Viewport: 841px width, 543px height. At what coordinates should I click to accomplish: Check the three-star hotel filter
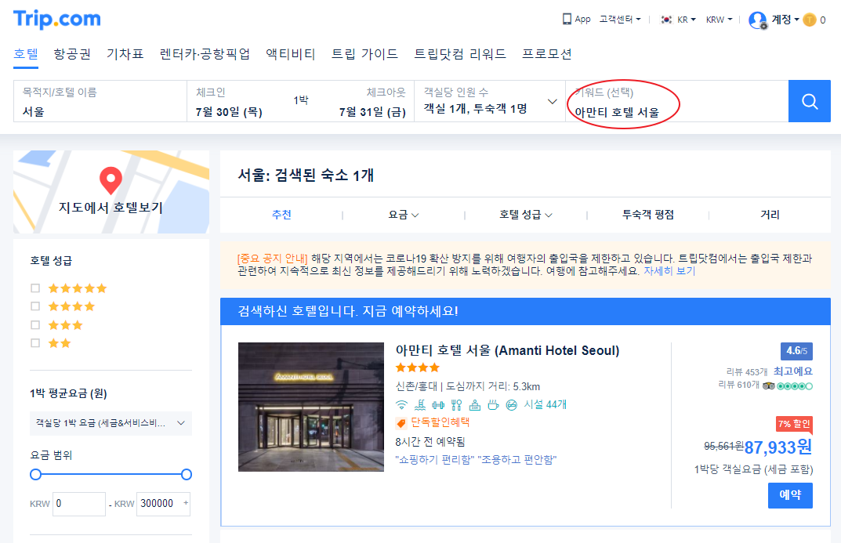(x=35, y=325)
